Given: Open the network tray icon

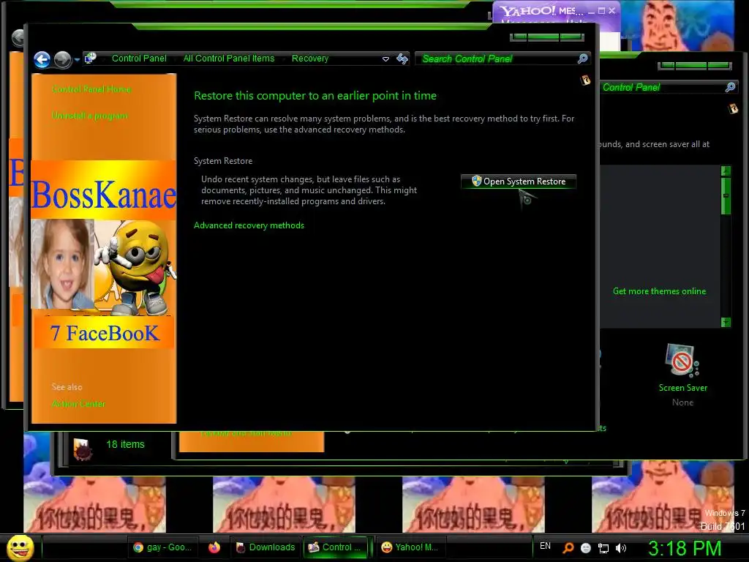Looking at the screenshot, I should (x=603, y=549).
